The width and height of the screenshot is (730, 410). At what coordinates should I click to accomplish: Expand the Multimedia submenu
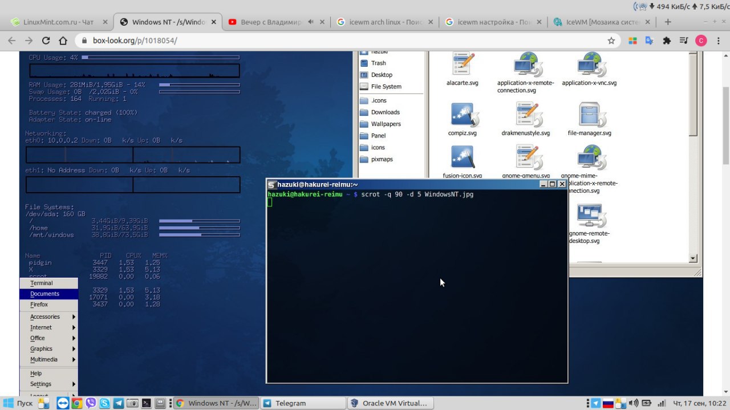pyautogui.click(x=48, y=359)
